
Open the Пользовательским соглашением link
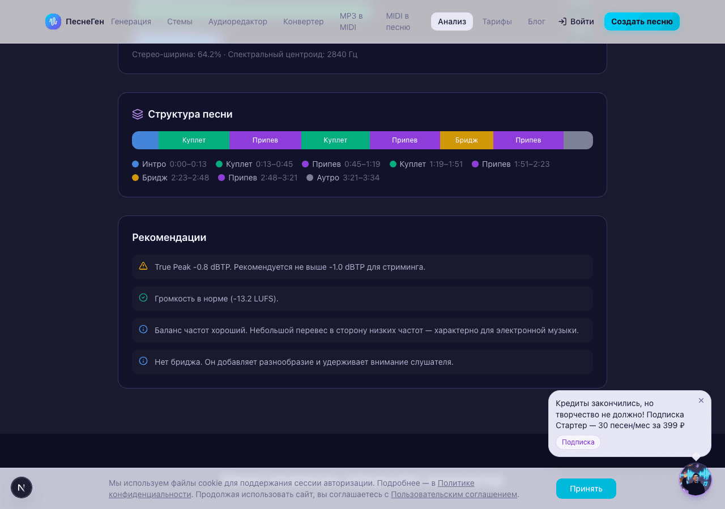click(x=454, y=494)
